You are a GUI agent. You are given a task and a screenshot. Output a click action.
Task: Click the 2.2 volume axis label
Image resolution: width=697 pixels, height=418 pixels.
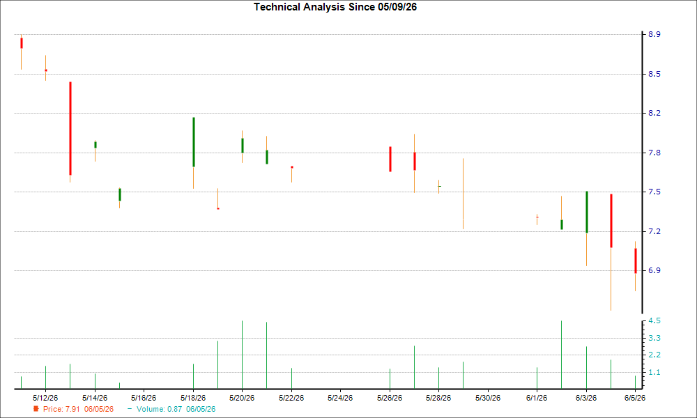654,355
